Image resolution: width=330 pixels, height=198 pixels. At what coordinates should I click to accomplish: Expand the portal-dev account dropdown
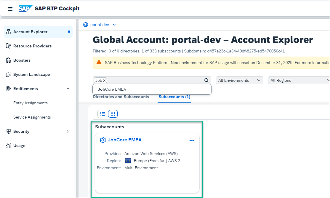(114, 25)
